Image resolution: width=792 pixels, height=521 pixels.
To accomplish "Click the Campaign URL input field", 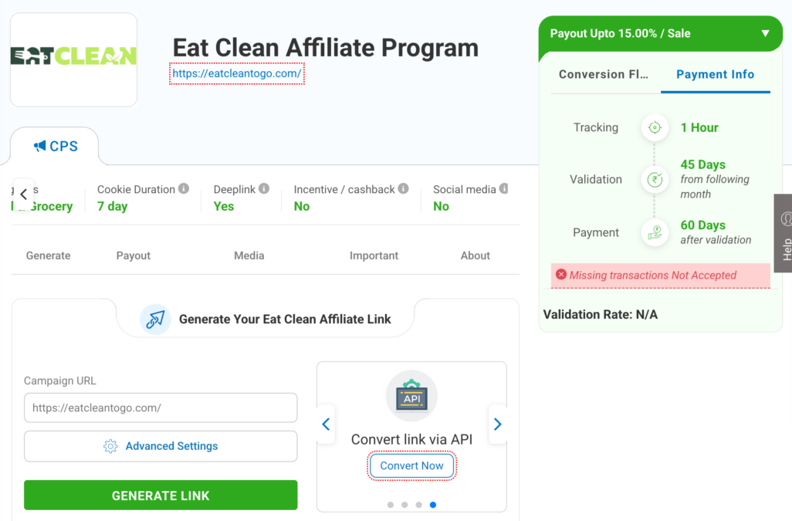I will (x=161, y=408).
